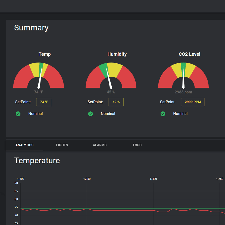
Task: Click the 45 % humidity reading
Action: click(x=111, y=92)
